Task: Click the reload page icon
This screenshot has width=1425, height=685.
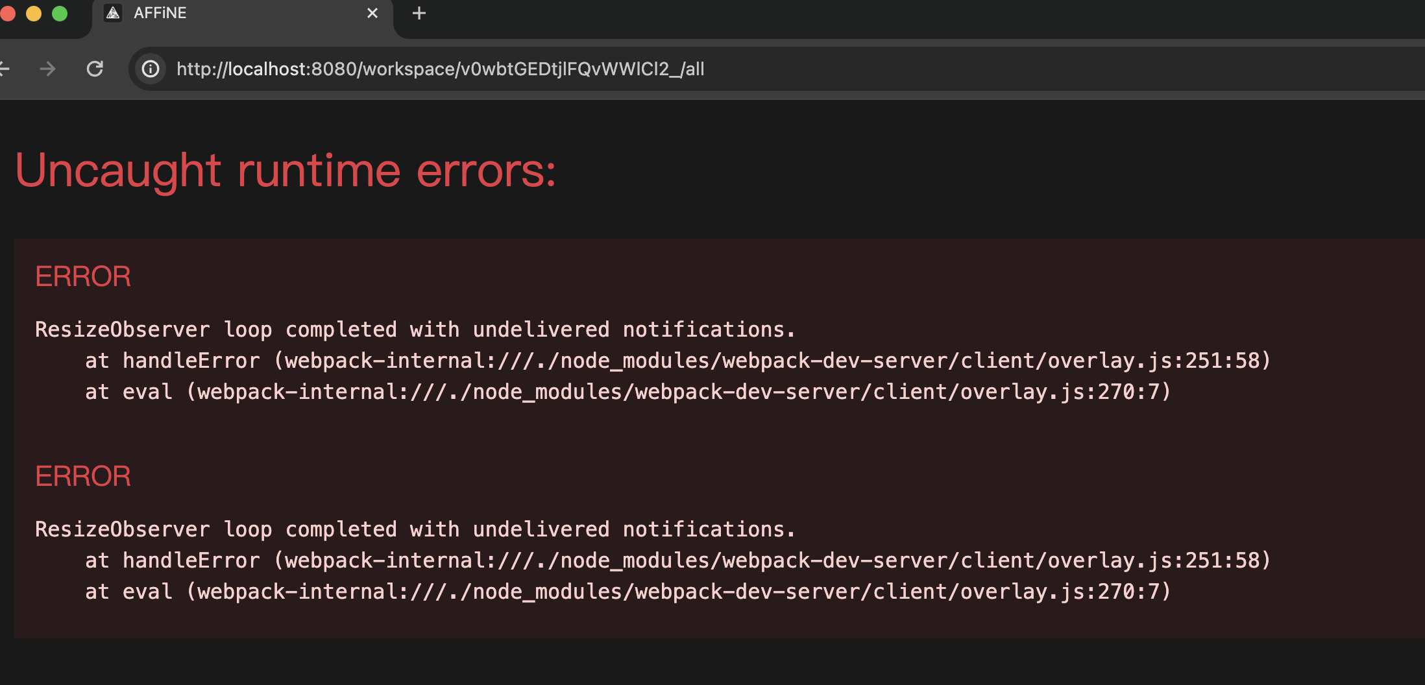Action: coord(95,69)
